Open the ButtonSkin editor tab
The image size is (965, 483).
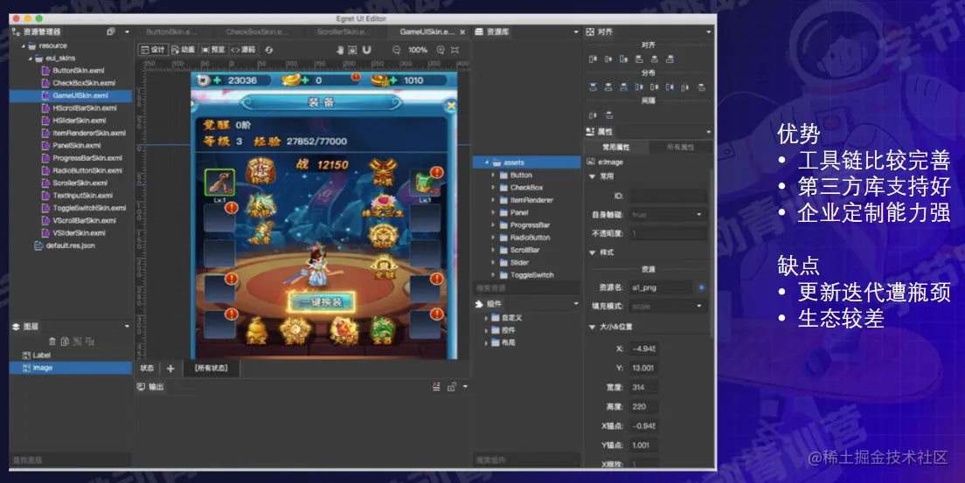(x=171, y=31)
